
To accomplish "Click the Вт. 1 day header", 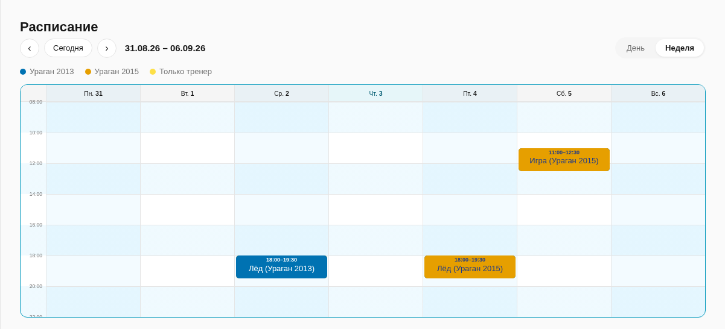I will [187, 93].
